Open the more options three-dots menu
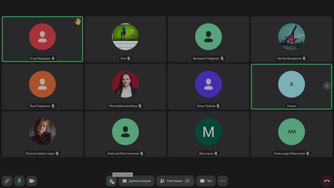The image size is (334, 188). [x=223, y=181]
